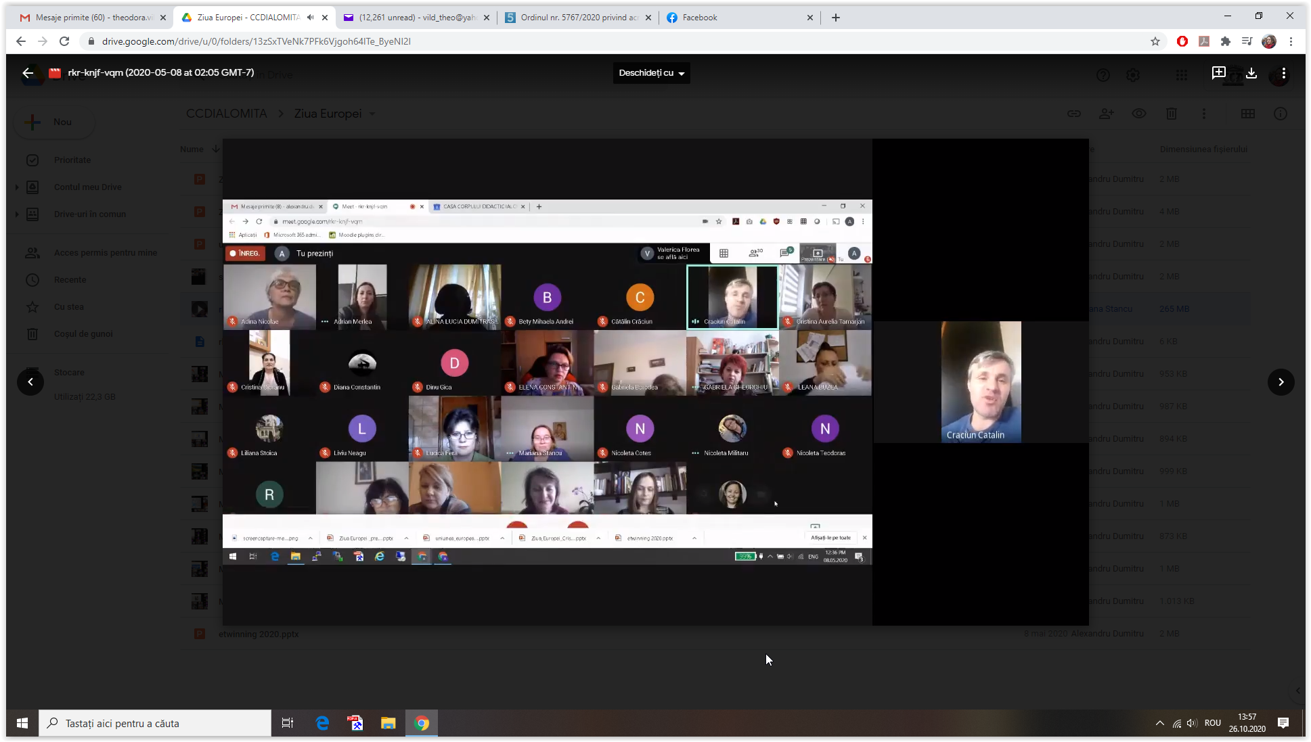This screenshot has width=1311, height=742.
Task: Open the volume control tray icon
Action: tap(1193, 723)
